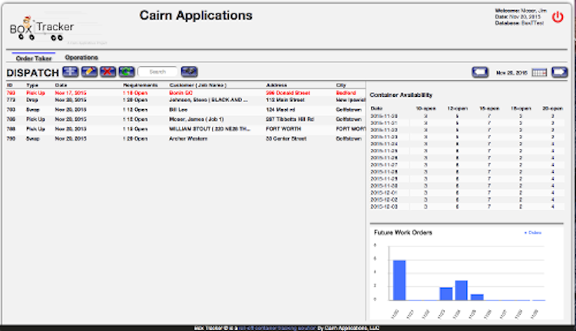Go to previous day with left arrow
Image resolution: width=576 pixels, height=331 pixels.
(480, 72)
